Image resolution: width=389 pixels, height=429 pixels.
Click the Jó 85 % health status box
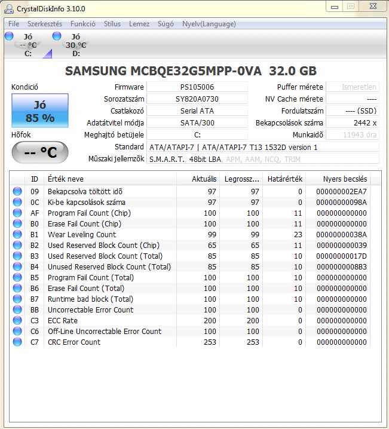(x=40, y=111)
